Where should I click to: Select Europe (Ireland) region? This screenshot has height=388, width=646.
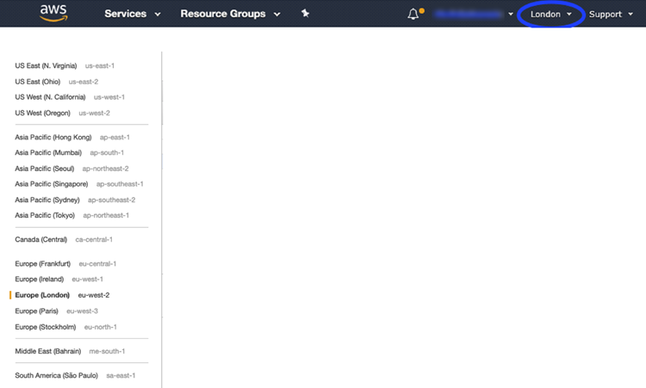pyautogui.click(x=39, y=279)
